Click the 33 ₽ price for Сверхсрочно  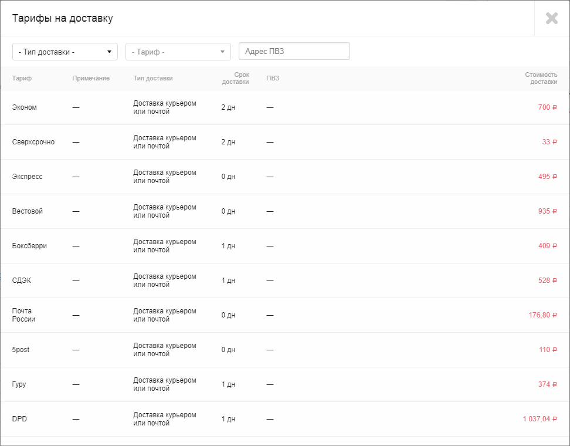click(549, 142)
